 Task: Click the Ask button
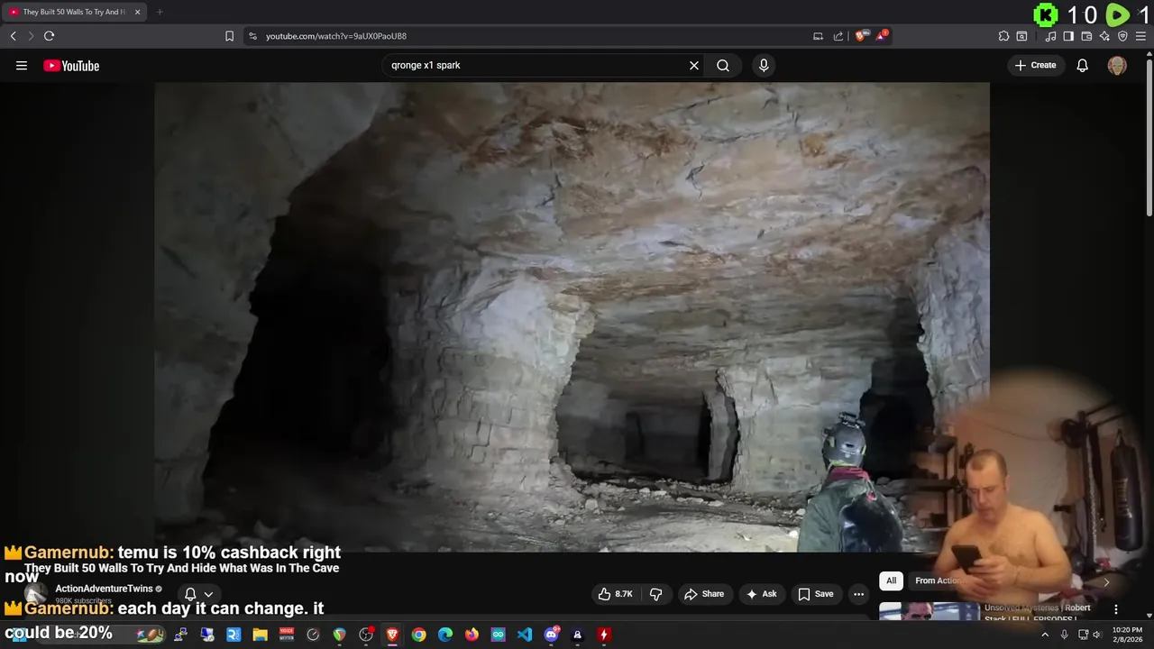tap(762, 594)
